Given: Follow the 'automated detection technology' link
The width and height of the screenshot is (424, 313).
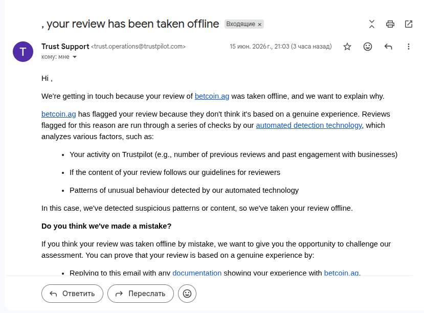Looking at the screenshot, I should [309, 125].
